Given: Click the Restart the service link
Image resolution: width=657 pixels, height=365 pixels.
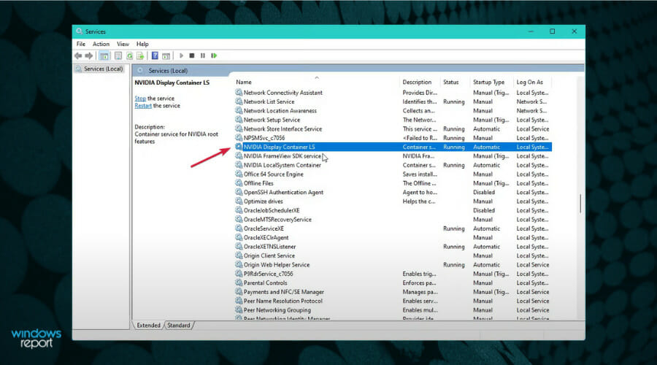Looking at the screenshot, I should coord(143,106).
